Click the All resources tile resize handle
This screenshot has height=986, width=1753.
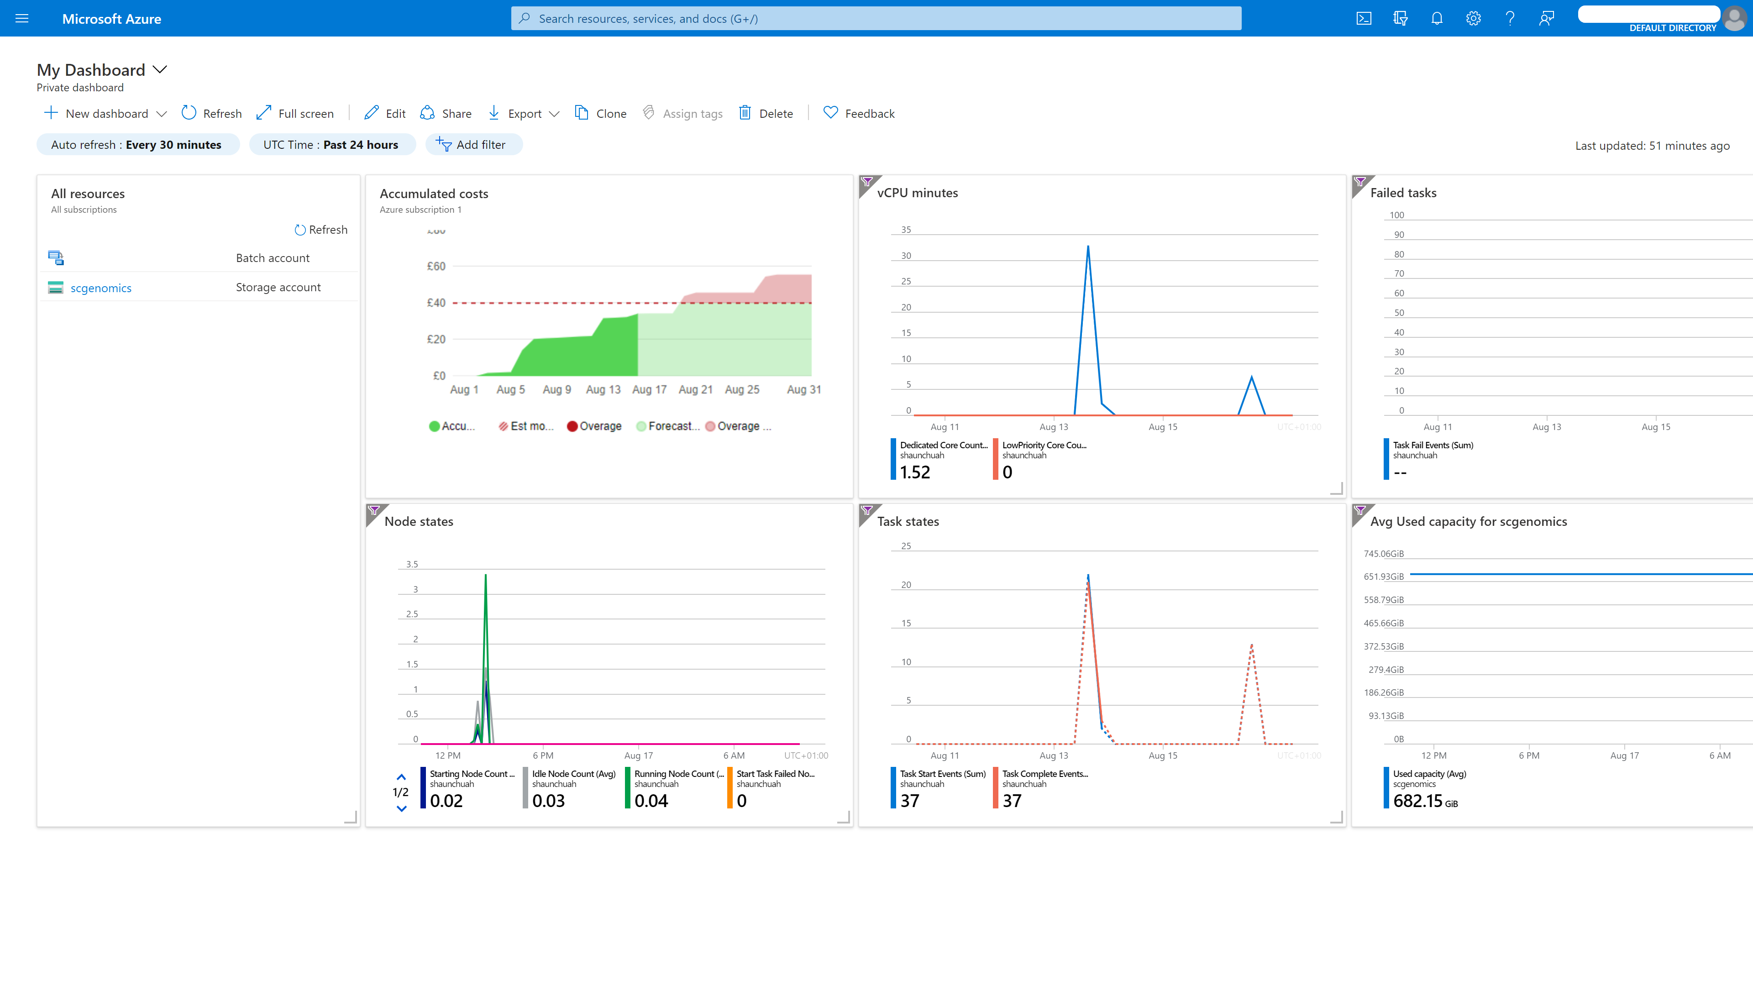pos(351,818)
